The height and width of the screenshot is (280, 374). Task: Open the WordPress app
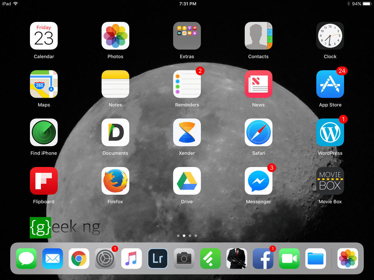[330, 132]
